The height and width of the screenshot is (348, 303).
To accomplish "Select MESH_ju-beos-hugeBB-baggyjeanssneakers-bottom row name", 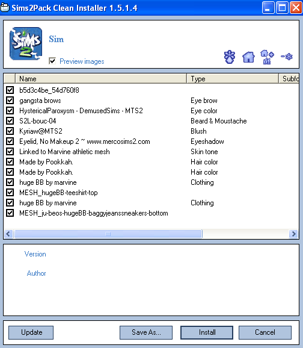I will [94, 213].
